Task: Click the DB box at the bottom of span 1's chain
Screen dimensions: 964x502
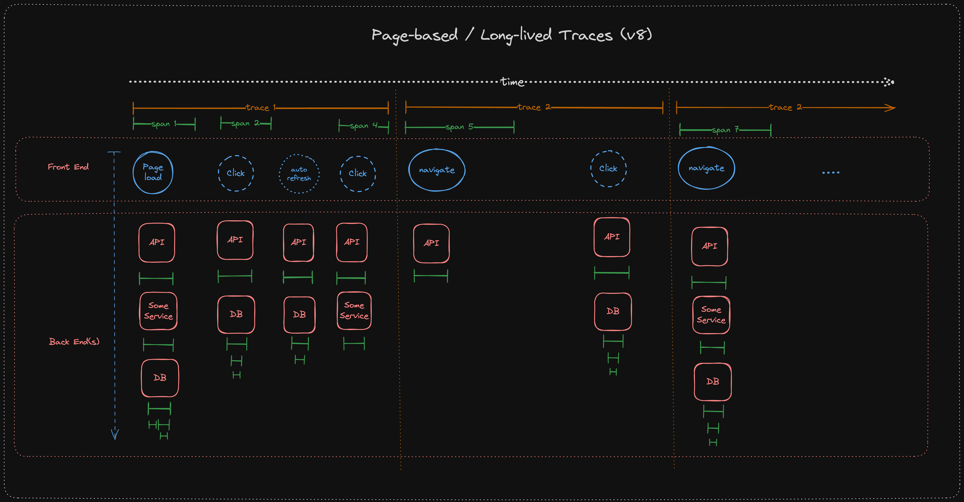Action: pyautogui.click(x=160, y=378)
